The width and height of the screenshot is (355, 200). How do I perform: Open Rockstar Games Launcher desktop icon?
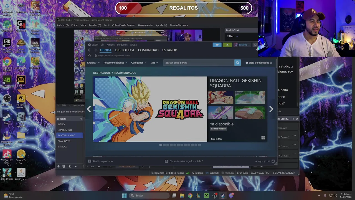pos(21,101)
